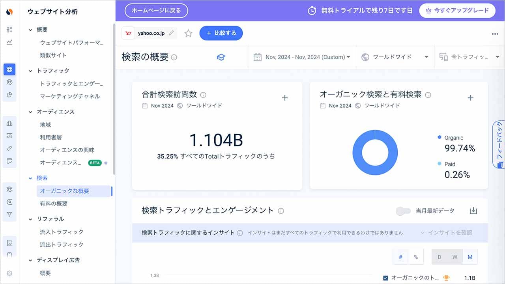Open 利用者層 sidebar item
Screen dimensions: 505x284
(51, 137)
